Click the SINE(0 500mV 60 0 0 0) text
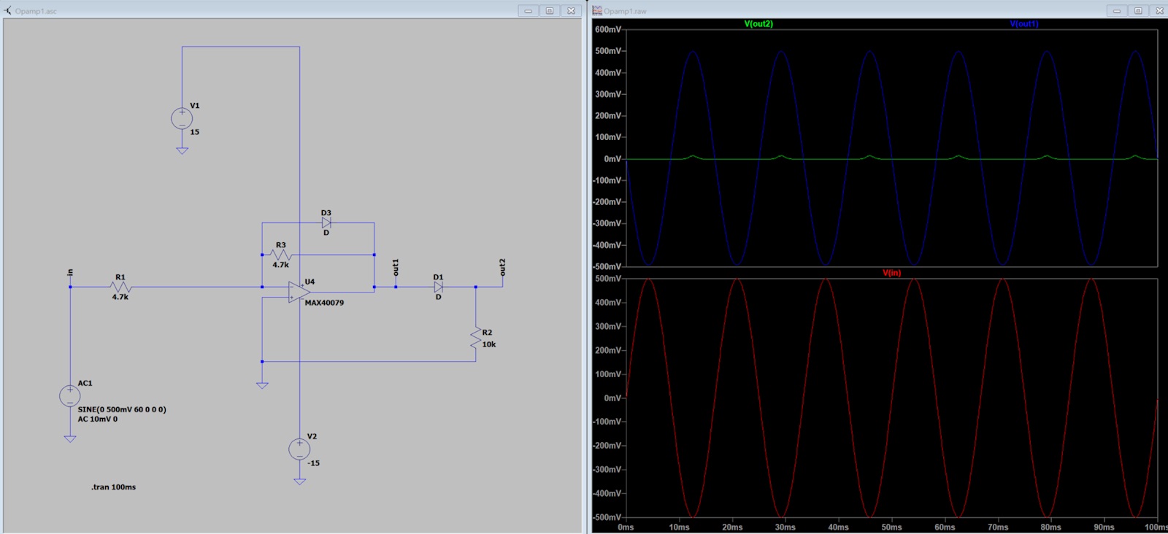The image size is (1168, 534). coord(122,409)
